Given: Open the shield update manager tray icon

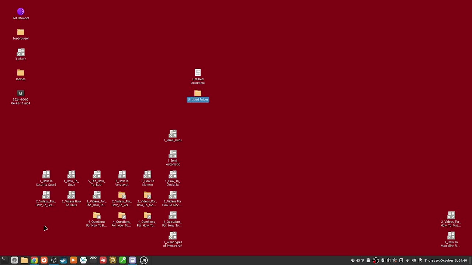Looking at the screenshot, I should pos(395,261).
